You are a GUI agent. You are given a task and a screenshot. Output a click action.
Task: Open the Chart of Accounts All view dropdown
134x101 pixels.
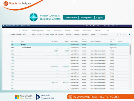24,35
